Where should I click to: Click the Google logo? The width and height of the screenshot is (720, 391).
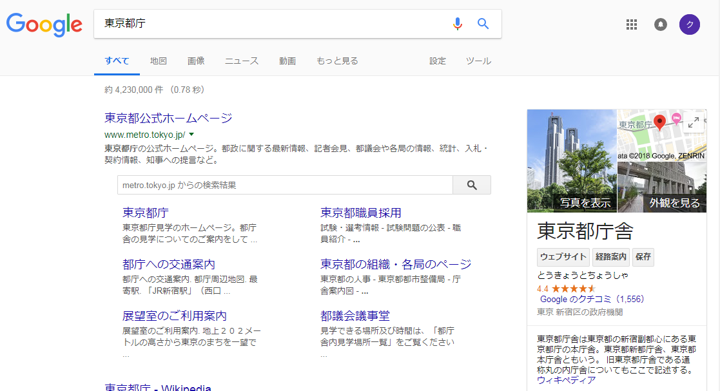coord(44,24)
